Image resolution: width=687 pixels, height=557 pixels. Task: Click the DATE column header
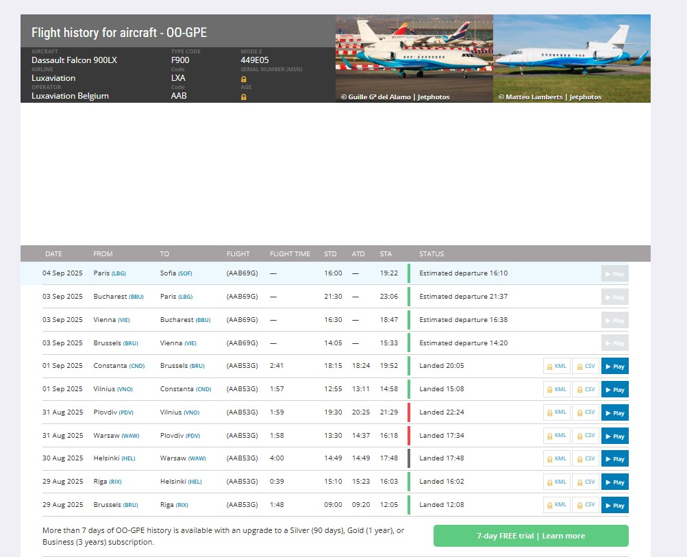[53, 254]
